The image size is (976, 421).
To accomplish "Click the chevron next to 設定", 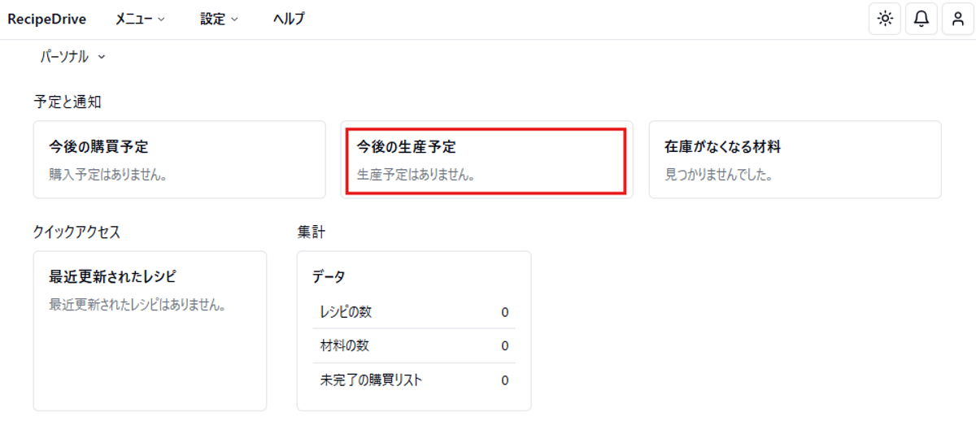I will [234, 20].
